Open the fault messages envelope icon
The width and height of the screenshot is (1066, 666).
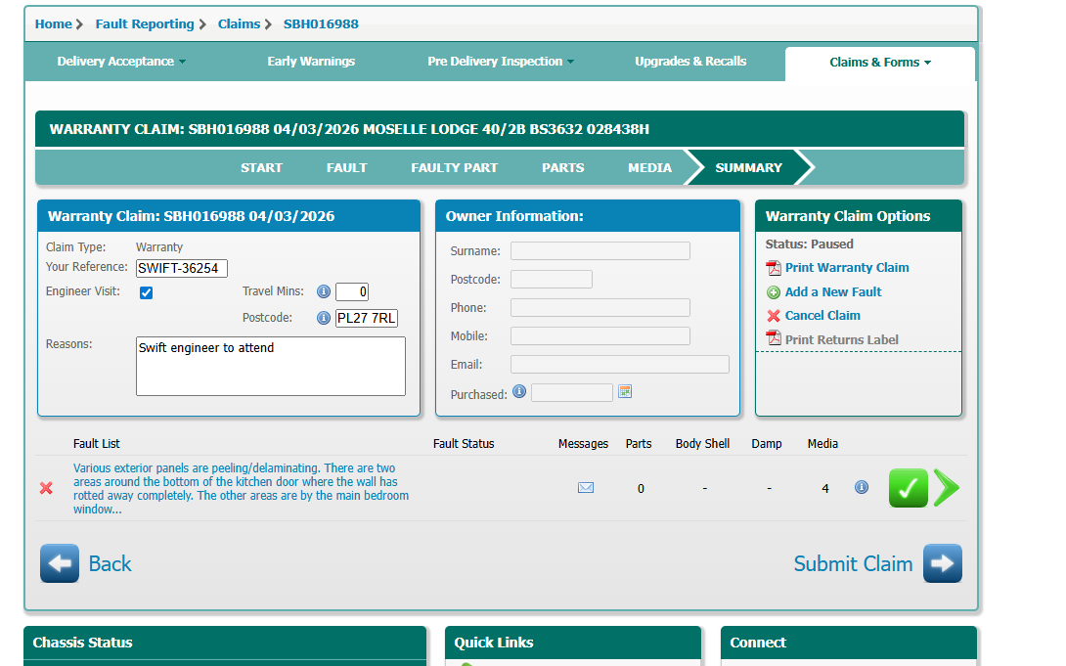(x=586, y=488)
